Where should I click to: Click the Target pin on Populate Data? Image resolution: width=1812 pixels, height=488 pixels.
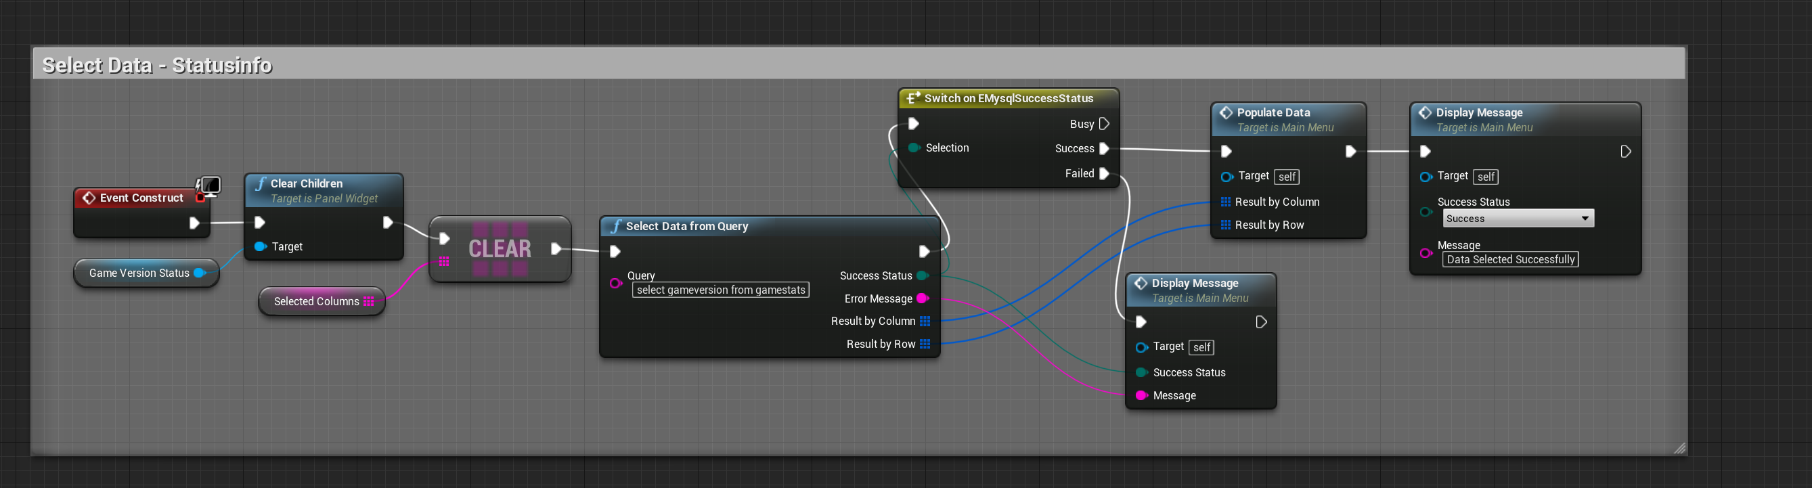[1227, 177]
